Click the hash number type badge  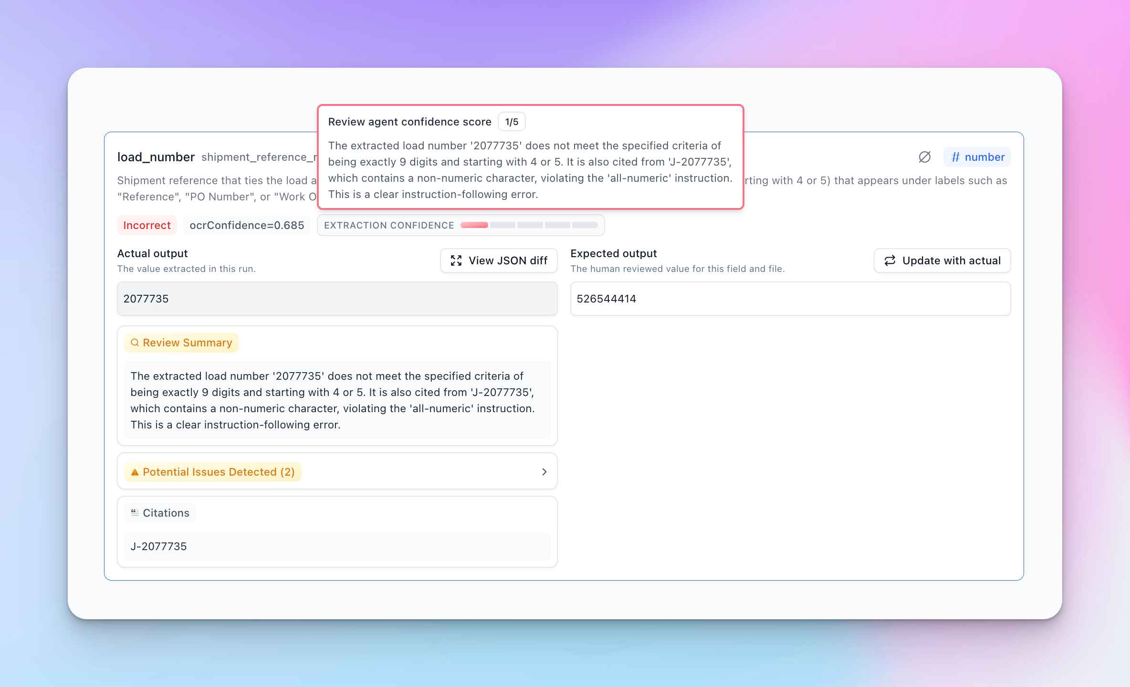click(977, 157)
